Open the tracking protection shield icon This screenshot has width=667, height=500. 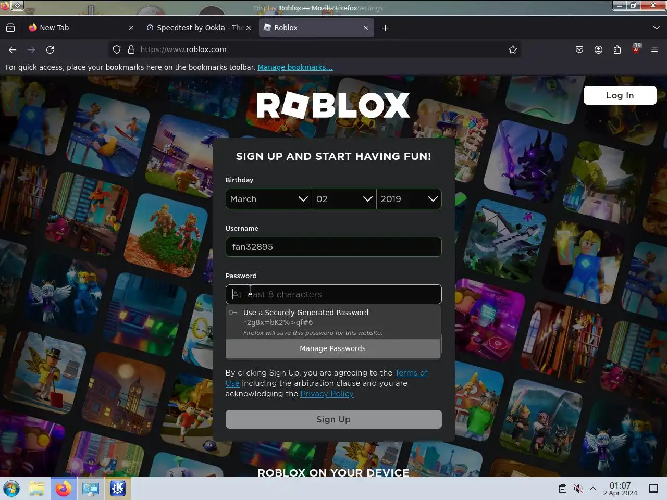117,49
